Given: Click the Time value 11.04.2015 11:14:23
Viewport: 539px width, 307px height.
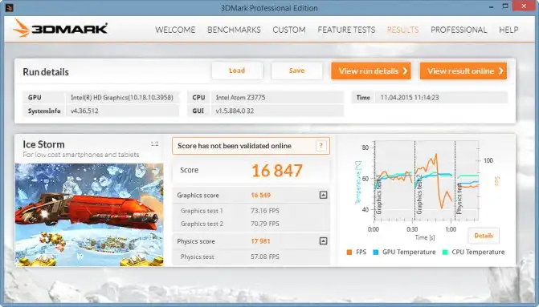Looking at the screenshot, I should (x=410, y=98).
